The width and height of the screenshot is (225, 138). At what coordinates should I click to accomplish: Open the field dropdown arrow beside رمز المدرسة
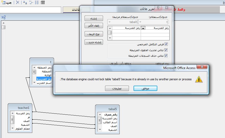[x=143, y=28]
